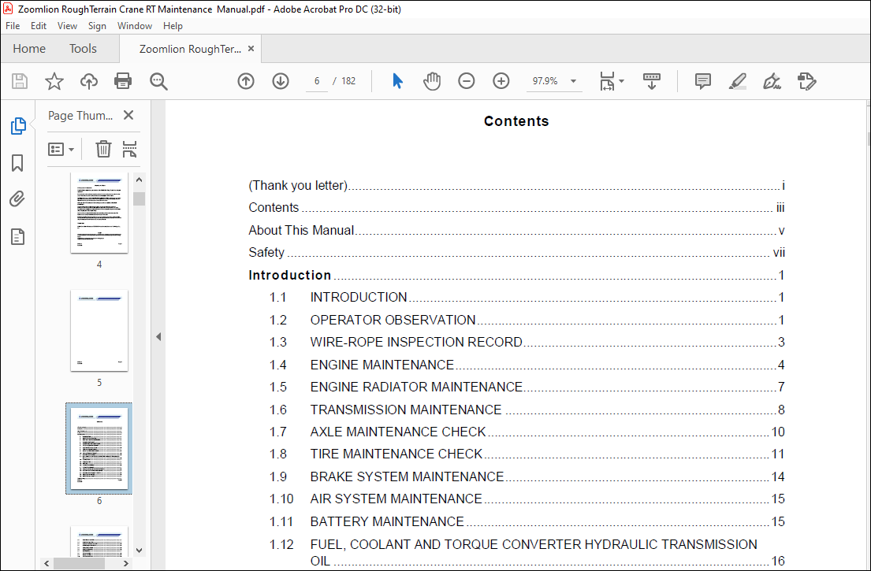871x571 pixels.
Task: Click the cloud upload icon
Action: point(89,82)
